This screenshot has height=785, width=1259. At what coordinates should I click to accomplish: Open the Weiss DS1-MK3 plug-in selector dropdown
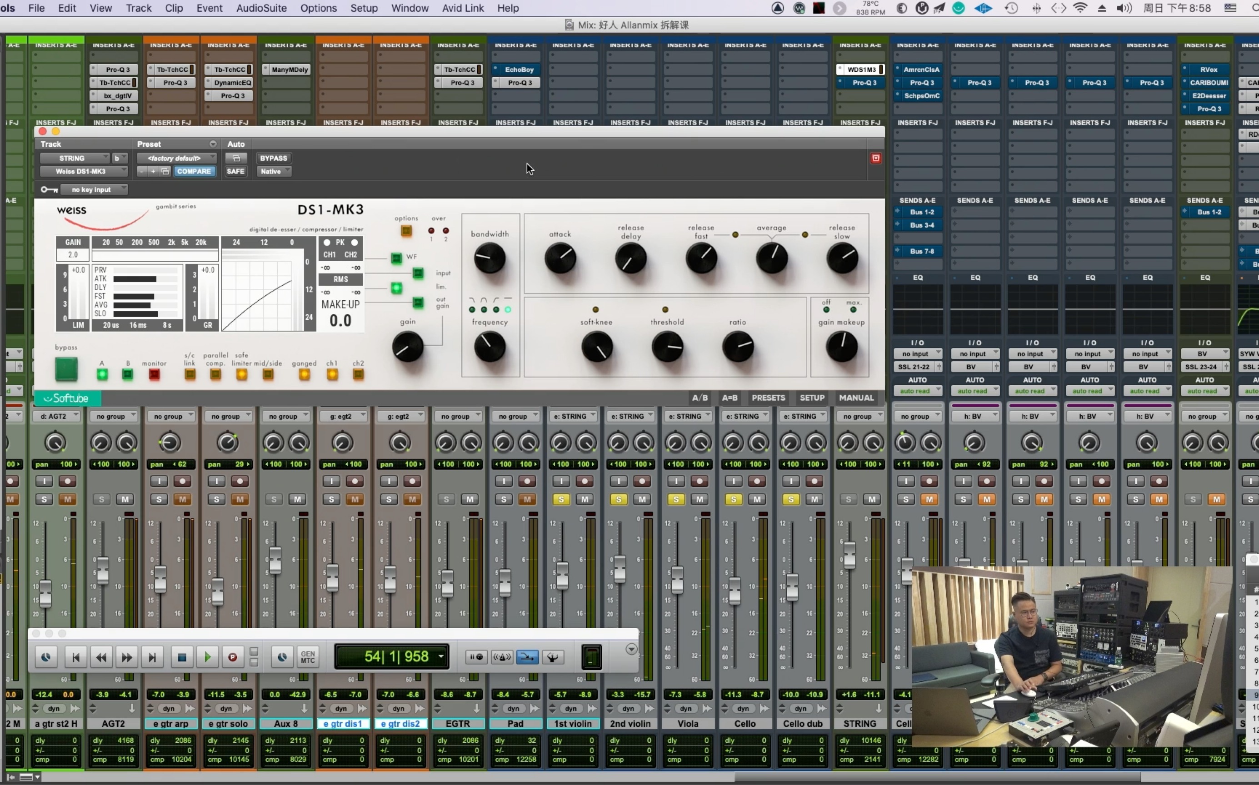click(x=84, y=171)
